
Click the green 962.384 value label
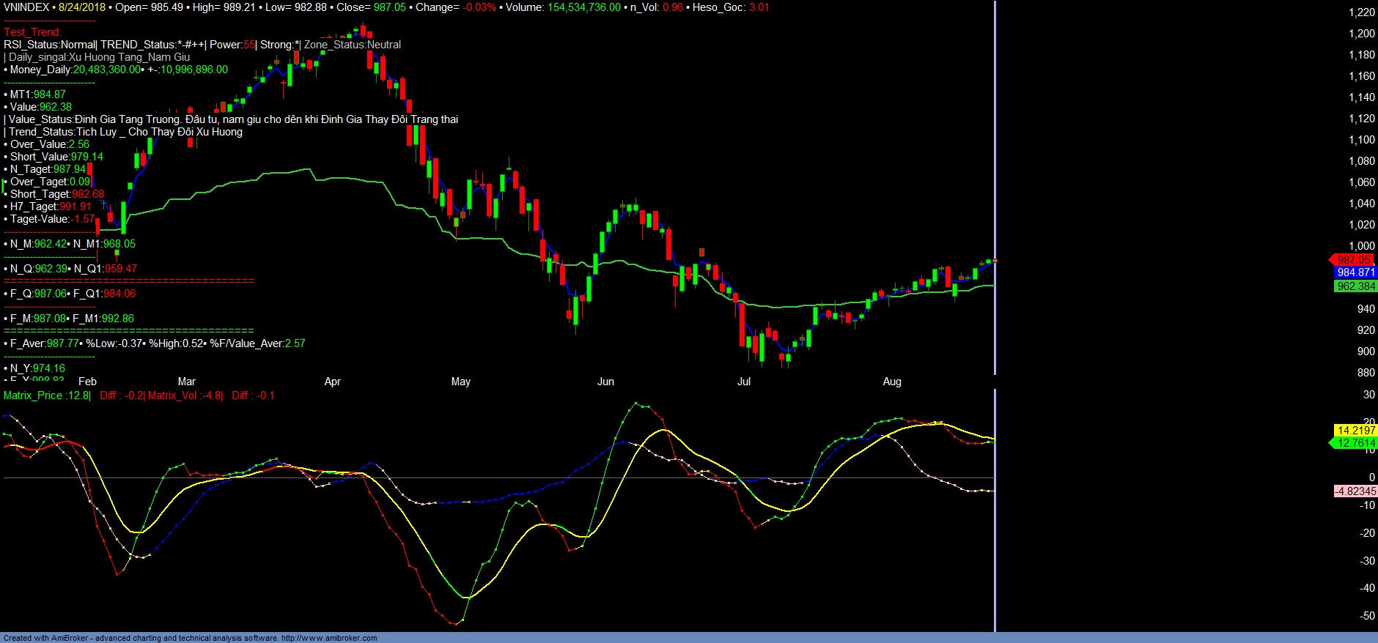[x=1355, y=286]
